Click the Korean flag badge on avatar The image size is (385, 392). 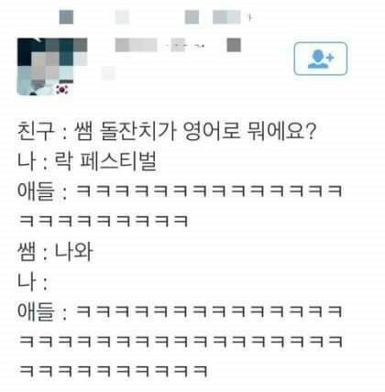tap(62, 90)
